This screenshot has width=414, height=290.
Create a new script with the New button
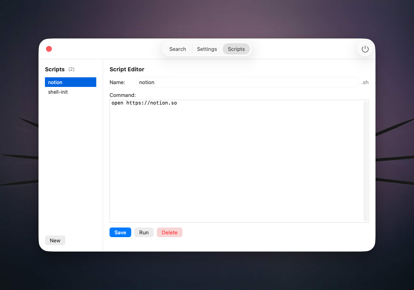tap(55, 240)
